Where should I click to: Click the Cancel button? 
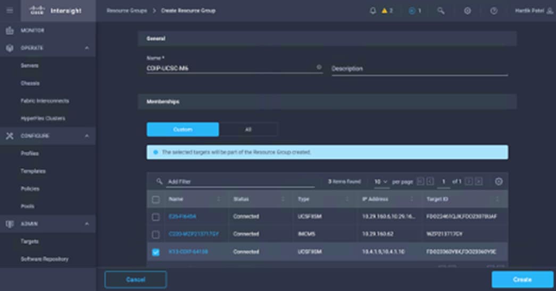(x=136, y=279)
